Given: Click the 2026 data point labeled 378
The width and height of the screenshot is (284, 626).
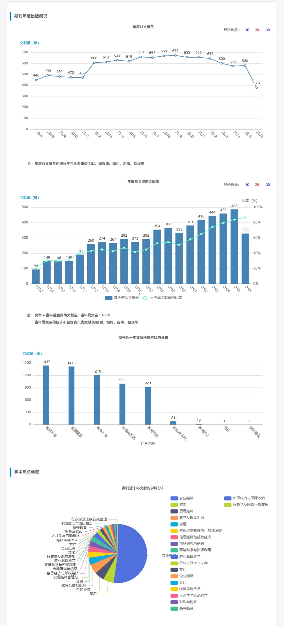Looking at the screenshot, I should click(257, 88).
